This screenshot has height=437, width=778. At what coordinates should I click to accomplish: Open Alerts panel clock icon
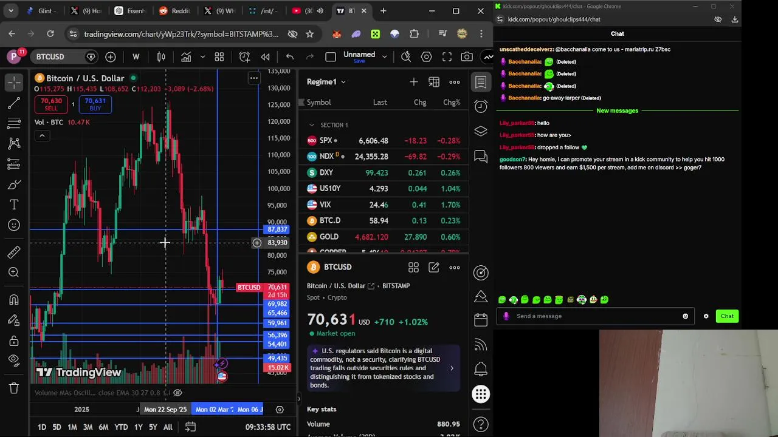[x=481, y=106]
